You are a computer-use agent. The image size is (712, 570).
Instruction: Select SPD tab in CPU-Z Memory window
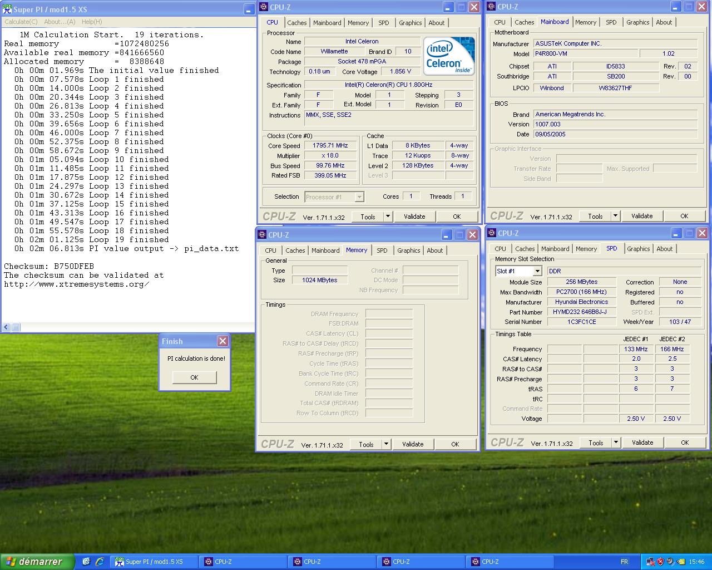pyautogui.click(x=382, y=250)
